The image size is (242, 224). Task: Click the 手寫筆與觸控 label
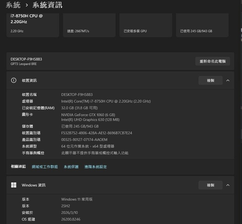33,153
